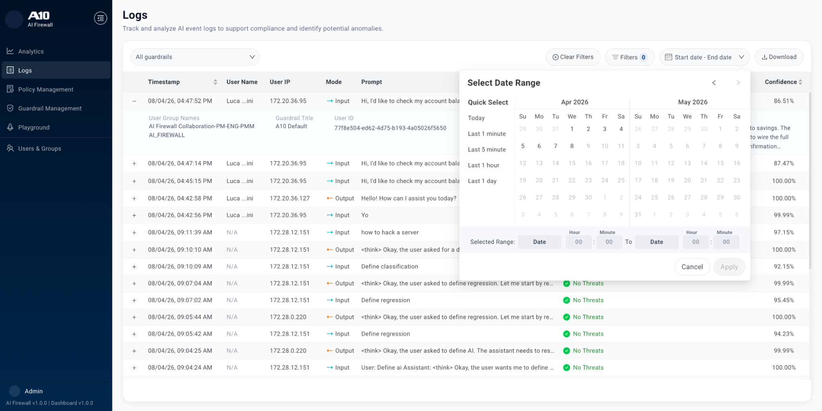The width and height of the screenshot is (822, 411).
Task: Cancel the date range selection
Action: pyautogui.click(x=692, y=267)
